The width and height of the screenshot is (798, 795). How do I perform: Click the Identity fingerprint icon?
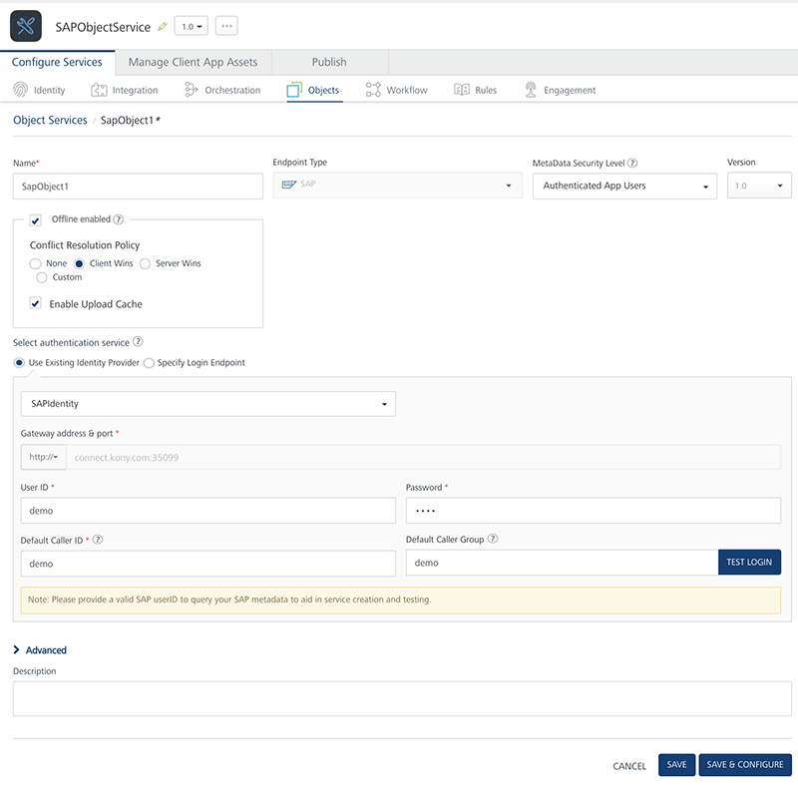click(20, 90)
